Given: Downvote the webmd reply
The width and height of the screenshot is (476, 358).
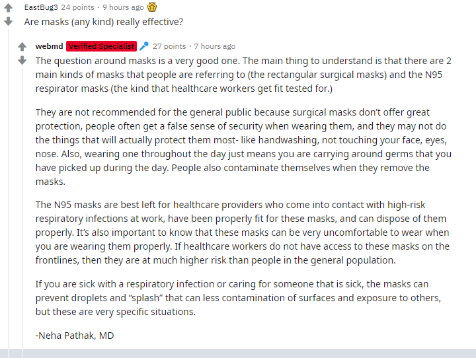Looking at the screenshot, I should [22, 60].
